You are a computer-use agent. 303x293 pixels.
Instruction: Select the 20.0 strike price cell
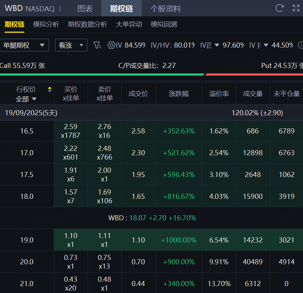click(27, 262)
